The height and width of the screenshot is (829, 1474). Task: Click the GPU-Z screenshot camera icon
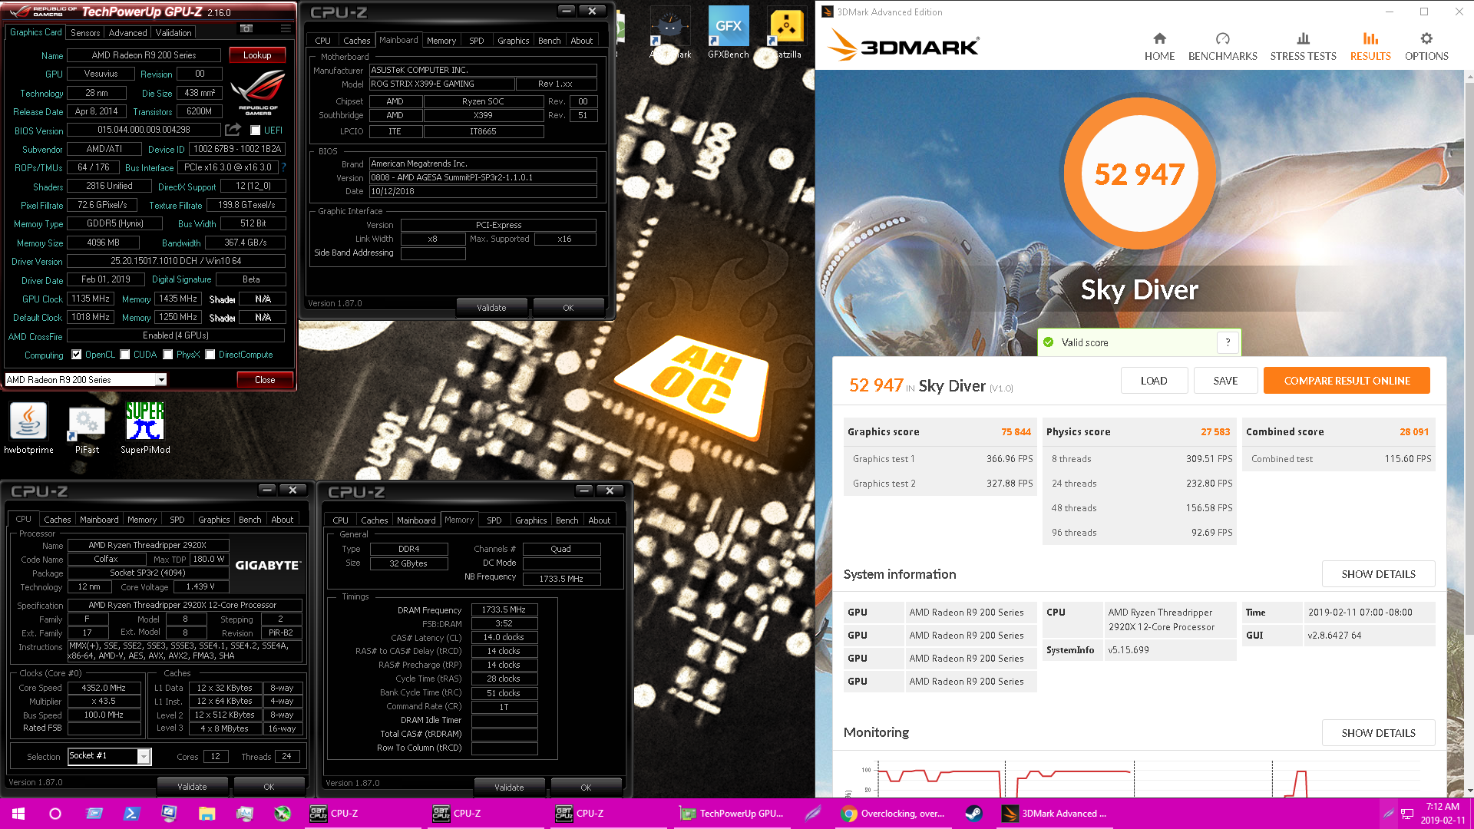tap(246, 28)
